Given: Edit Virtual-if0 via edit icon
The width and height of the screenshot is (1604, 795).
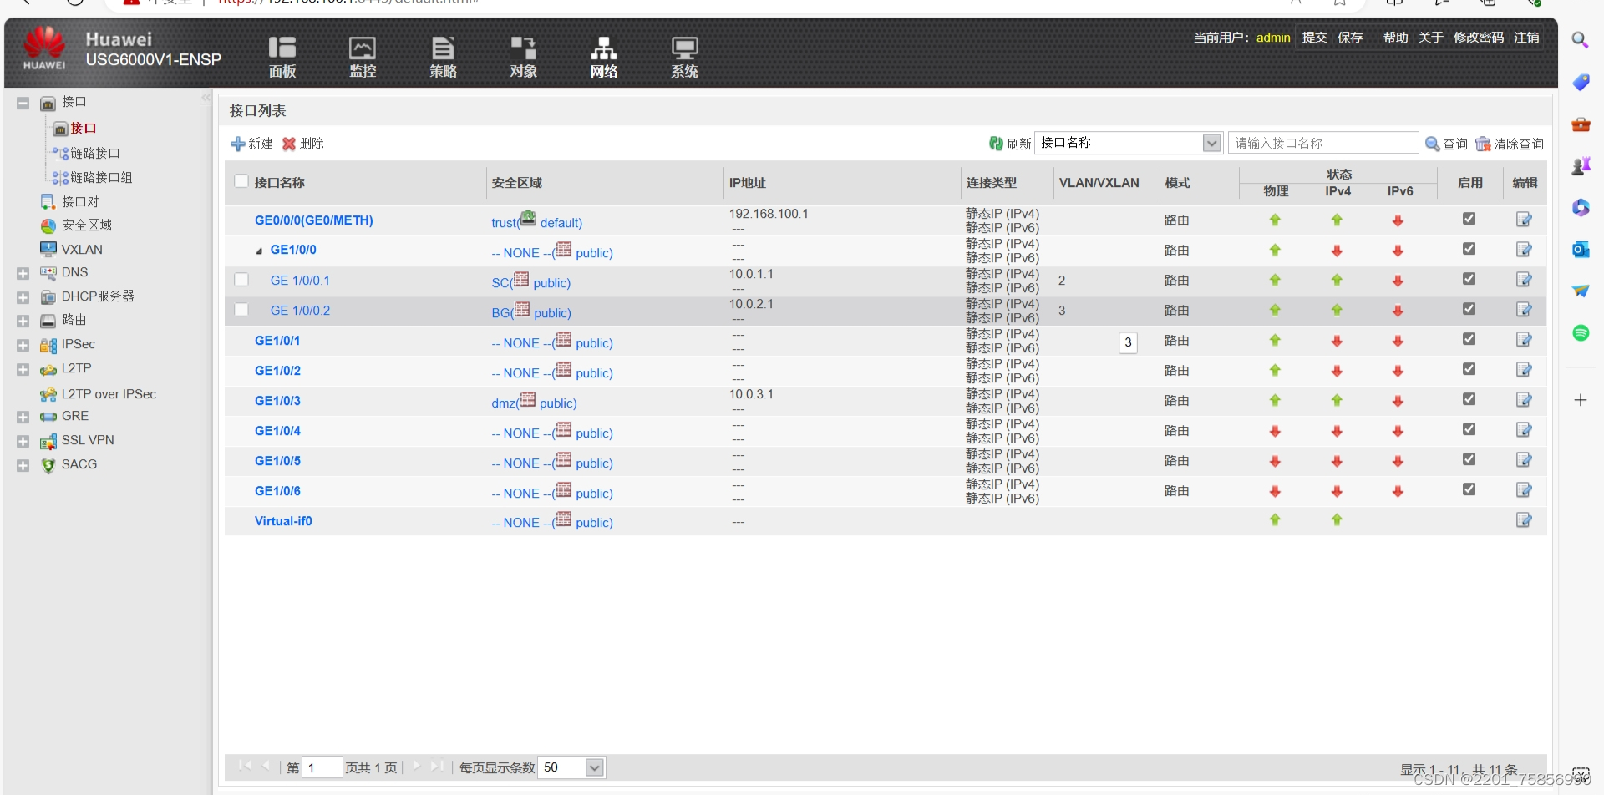Looking at the screenshot, I should click(1524, 520).
